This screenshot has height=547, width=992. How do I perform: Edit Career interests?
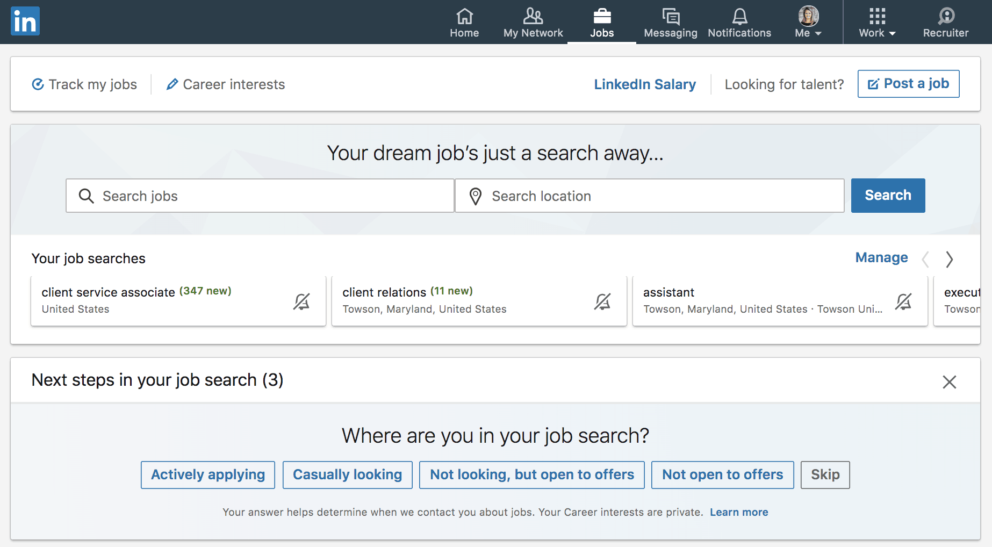coord(226,84)
